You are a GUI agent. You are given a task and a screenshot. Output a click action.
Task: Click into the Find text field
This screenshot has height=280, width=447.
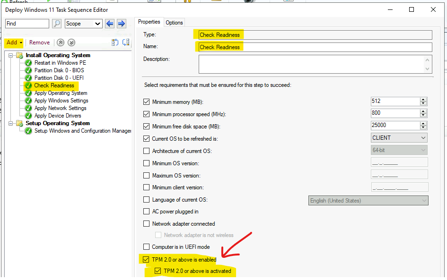pyautogui.click(x=27, y=24)
